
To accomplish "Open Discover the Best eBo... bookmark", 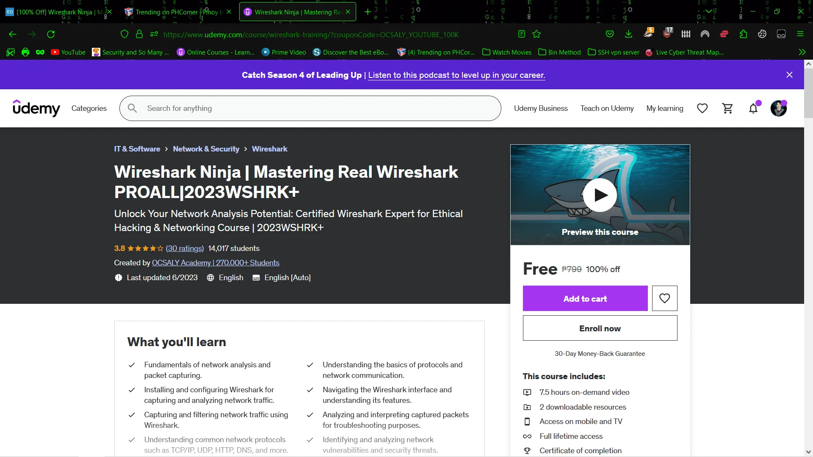I will [351, 52].
